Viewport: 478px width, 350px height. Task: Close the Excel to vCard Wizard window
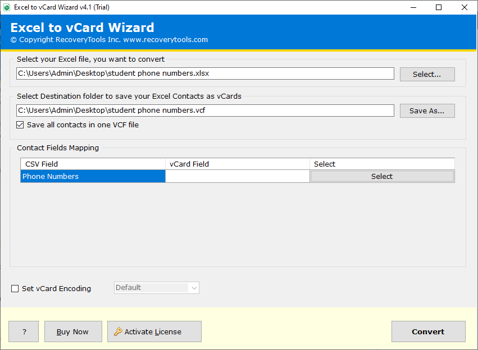pyautogui.click(x=465, y=7)
